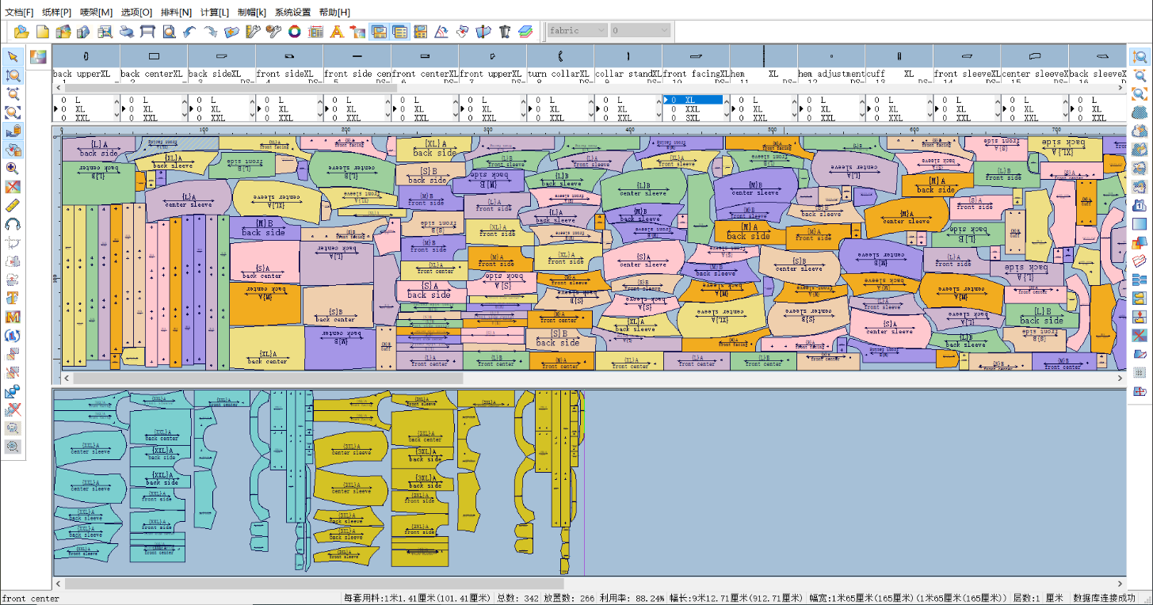The width and height of the screenshot is (1153, 605).
Task: Open file via folder toolbar icon
Action: [21, 32]
